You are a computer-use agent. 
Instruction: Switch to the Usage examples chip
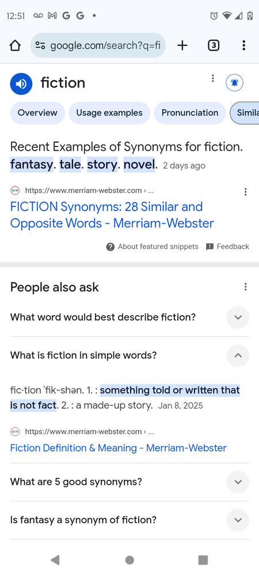pyautogui.click(x=109, y=113)
